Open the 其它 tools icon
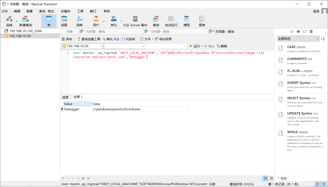328x187 pixels. (114, 21)
